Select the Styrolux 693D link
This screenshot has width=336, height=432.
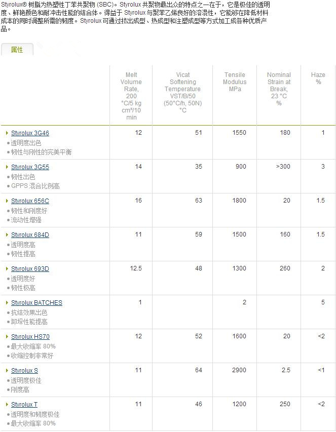[30, 269]
